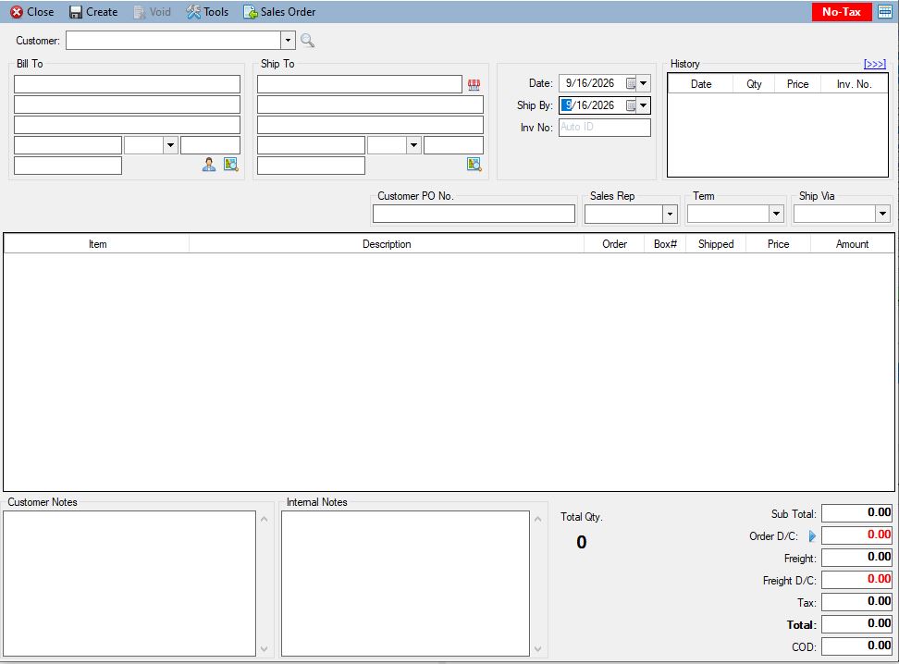Click the Box# column header
Image resolution: width=899 pixels, height=664 pixels.
pyautogui.click(x=665, y=244)
